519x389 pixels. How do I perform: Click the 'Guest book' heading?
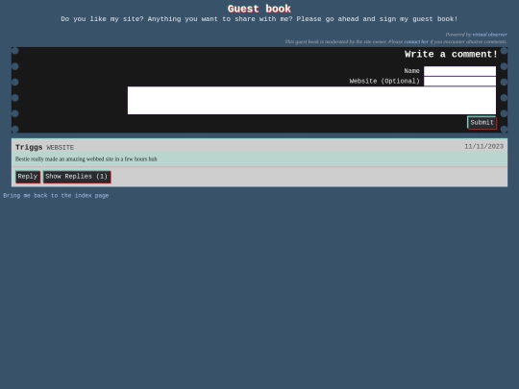tap(259, 9)
